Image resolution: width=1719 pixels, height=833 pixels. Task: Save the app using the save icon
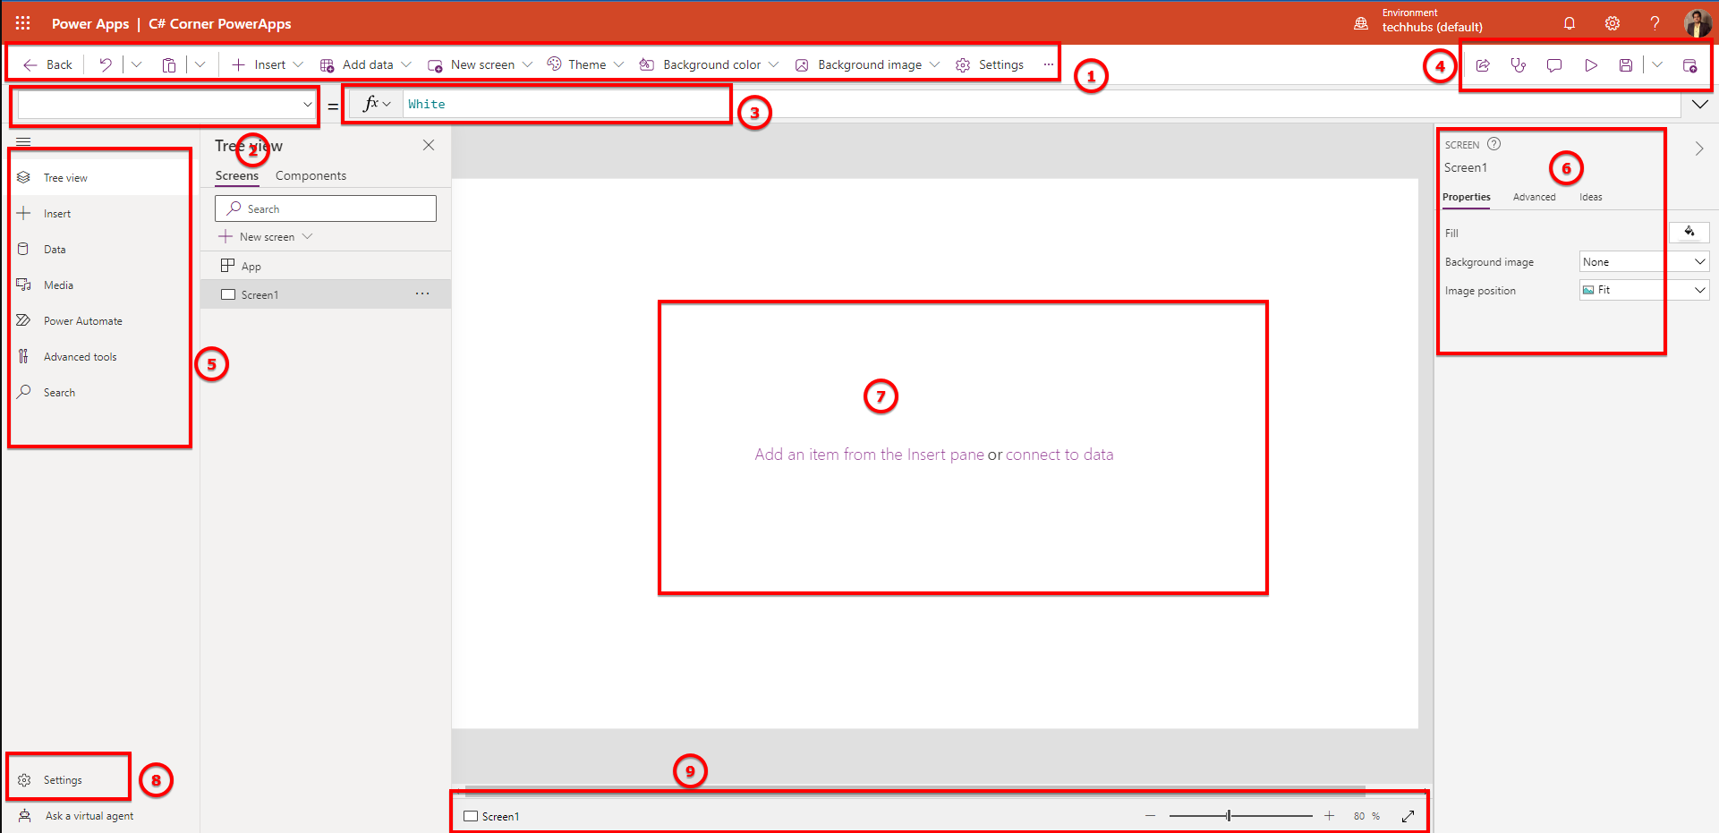[x=1626, y=64]
